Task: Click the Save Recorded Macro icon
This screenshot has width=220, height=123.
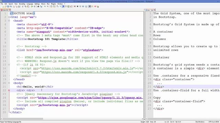Action: tap(86, 6)
